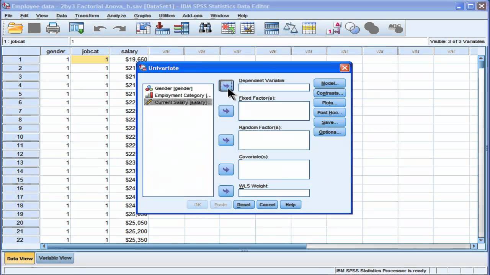
Task: Click the Model... button
Action: 330,83
